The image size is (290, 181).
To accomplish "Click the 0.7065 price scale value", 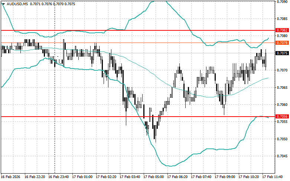I will point(282,87).
